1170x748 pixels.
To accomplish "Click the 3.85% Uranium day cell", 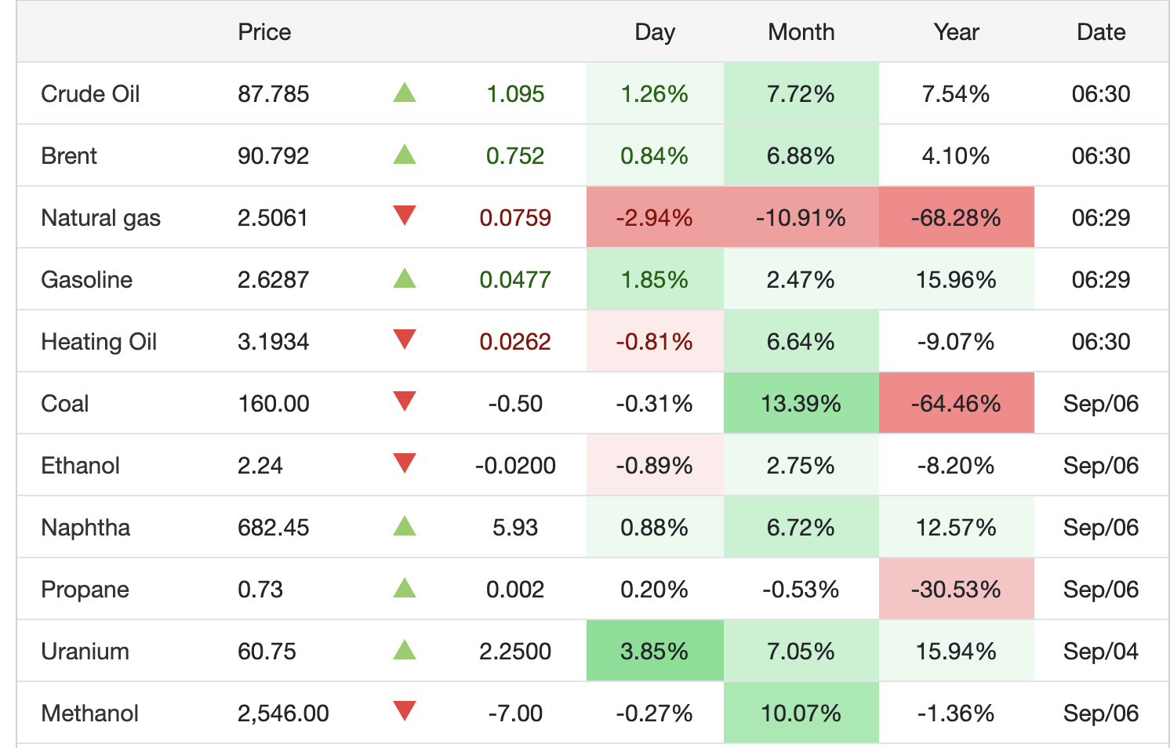I will (655, 652).
